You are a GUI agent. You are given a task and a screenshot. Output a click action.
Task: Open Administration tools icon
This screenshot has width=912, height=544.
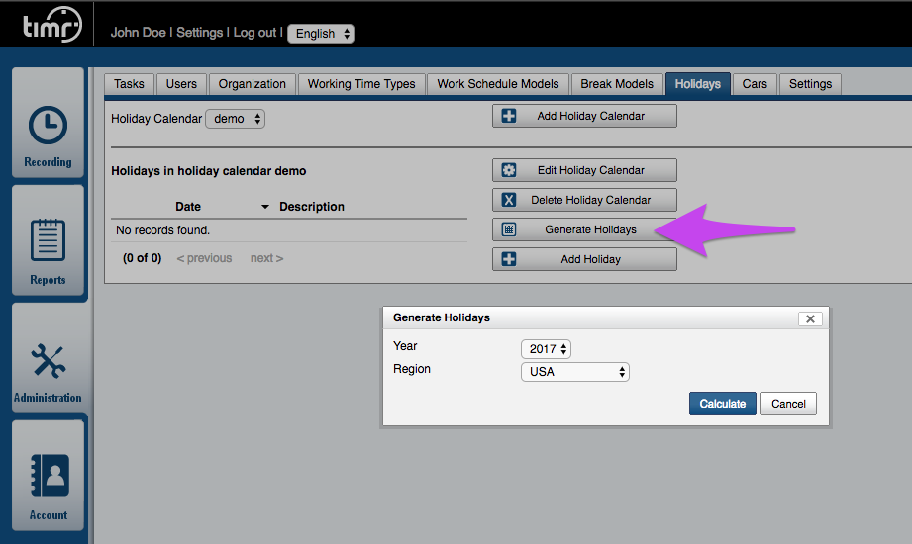pyautogui.click(x=48, y=360)
